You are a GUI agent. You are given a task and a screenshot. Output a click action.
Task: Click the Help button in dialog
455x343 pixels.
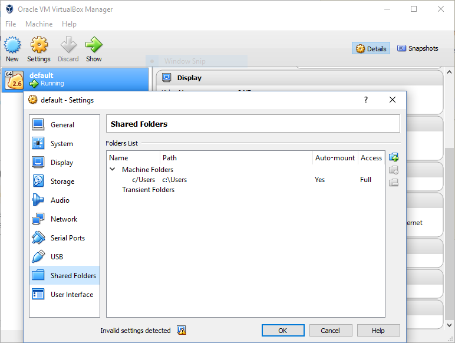378,331
